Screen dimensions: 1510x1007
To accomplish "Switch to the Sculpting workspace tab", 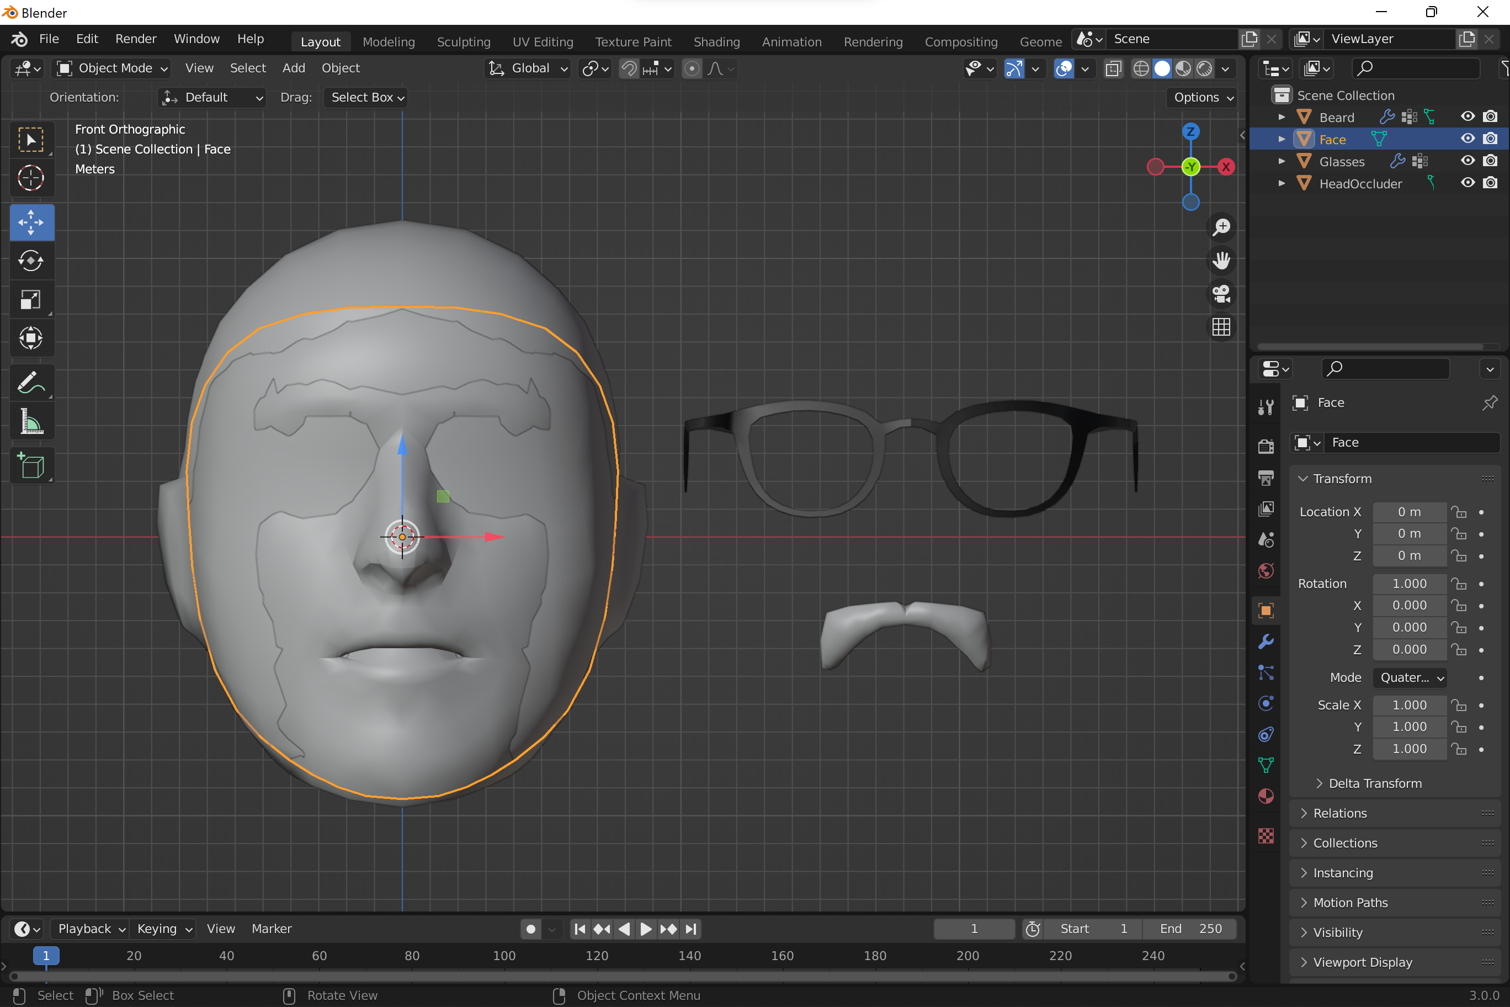I will point(463,42).
